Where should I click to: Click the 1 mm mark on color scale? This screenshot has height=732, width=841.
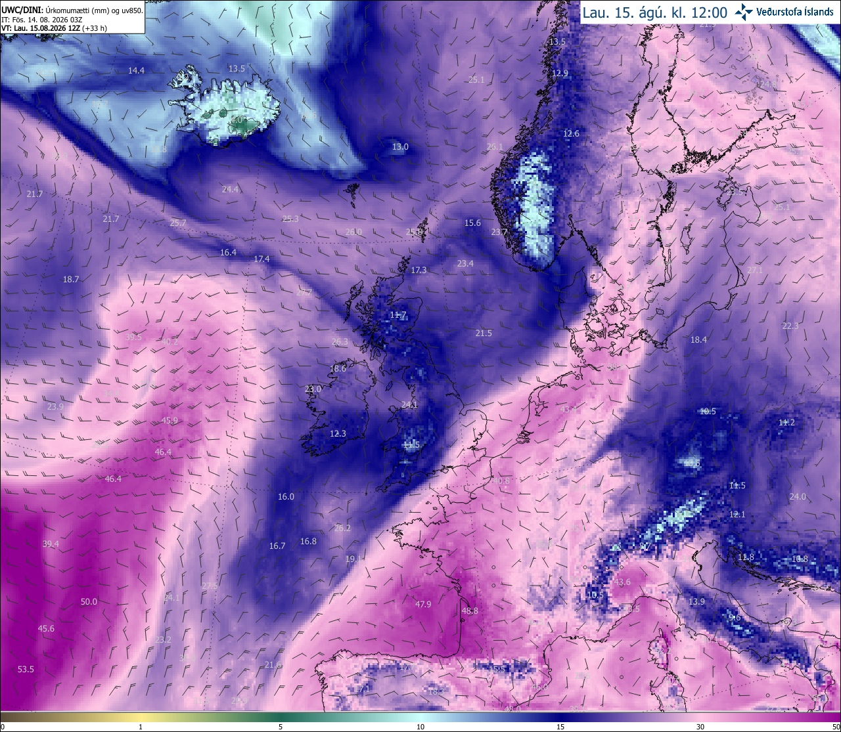[141, 727]
